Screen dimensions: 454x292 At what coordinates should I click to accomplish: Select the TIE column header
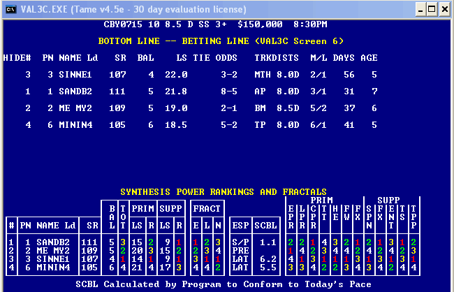pyautogui.click(x=202, y=58)
